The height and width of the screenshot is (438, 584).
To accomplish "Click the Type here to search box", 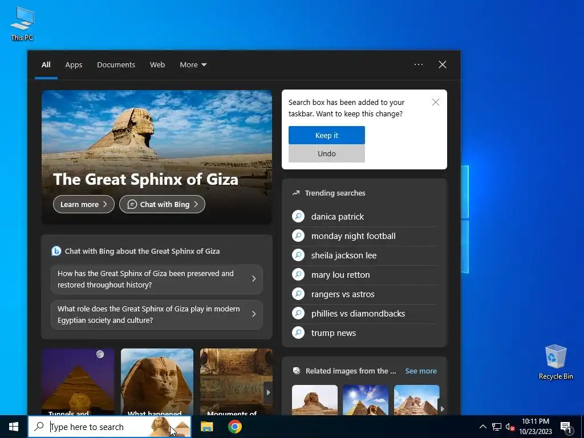I will (109, 427).
